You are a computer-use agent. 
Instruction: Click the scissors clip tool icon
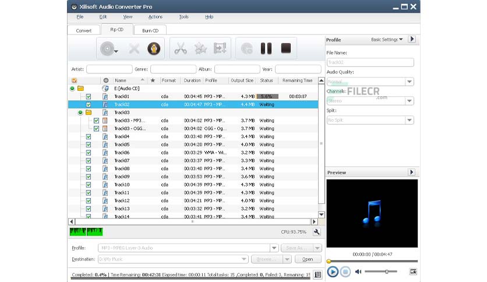pyautogui.click(x=181, y=48)
